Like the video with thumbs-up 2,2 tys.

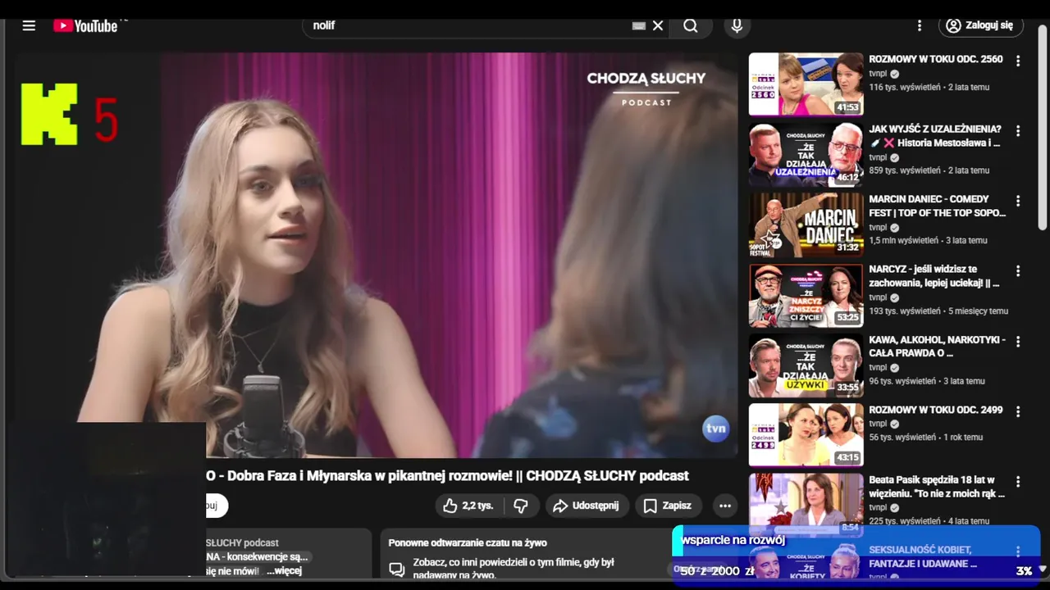(468, 506)
